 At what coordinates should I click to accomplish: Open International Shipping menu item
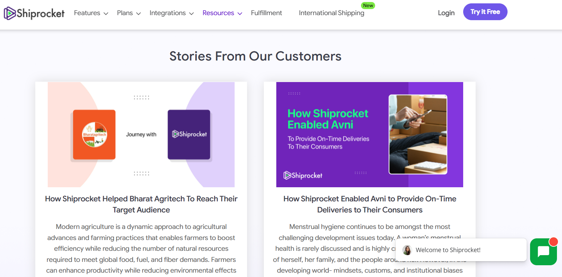click(x=331, y=13)
